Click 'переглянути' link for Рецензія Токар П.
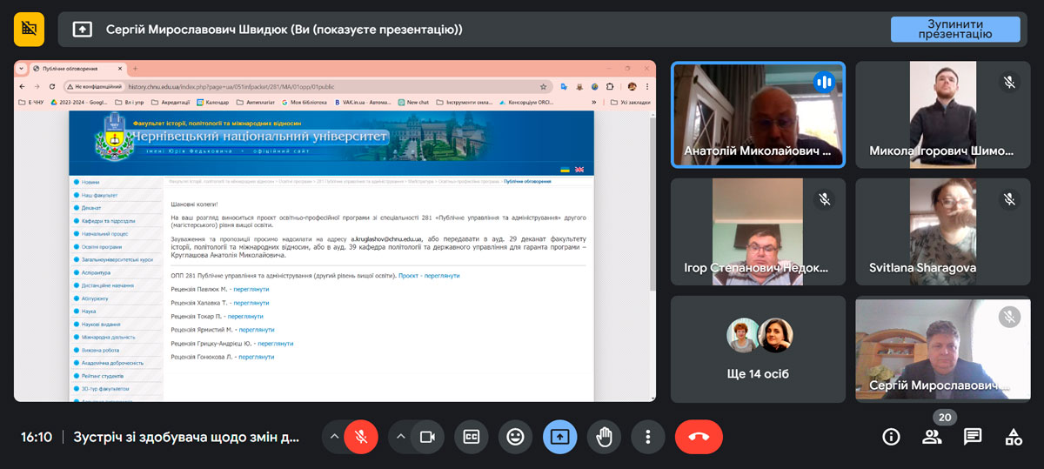 pyautogui.click(x=245, y=316)
